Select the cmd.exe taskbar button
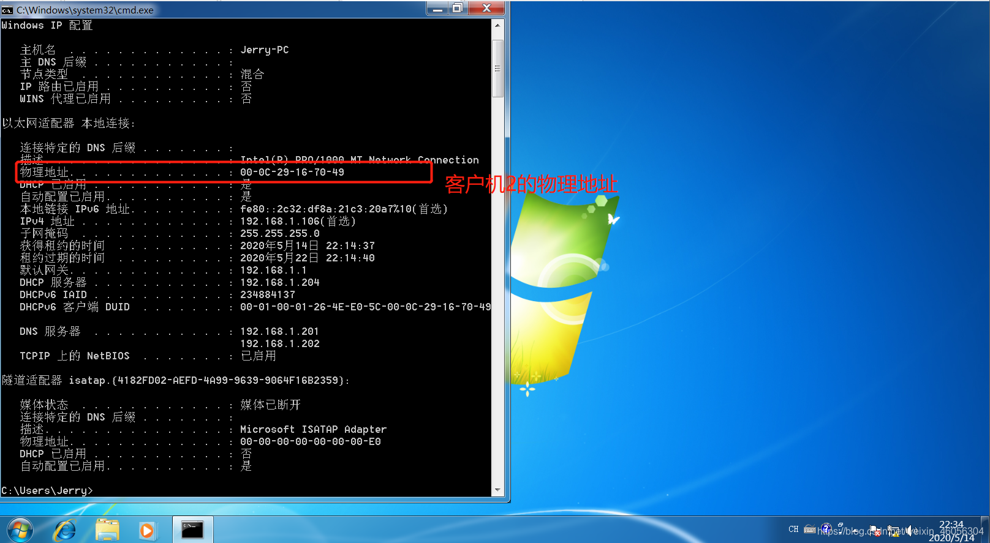This screenshot has width=990, height=543. [192, 530]
